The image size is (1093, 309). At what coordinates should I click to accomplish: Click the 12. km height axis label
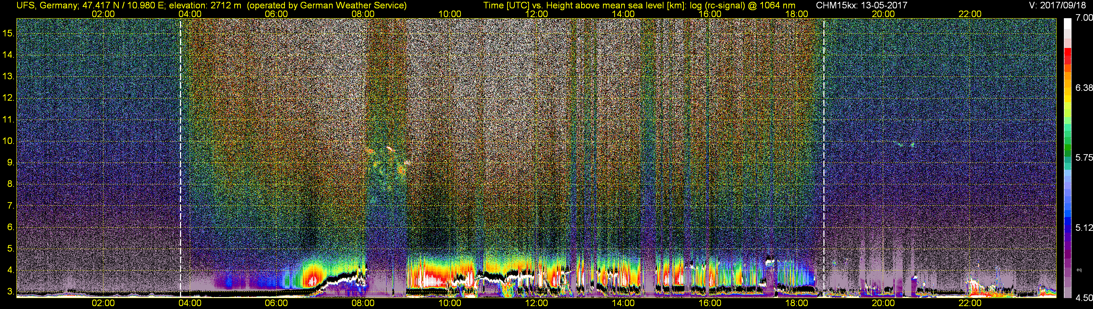coord(8,98)
